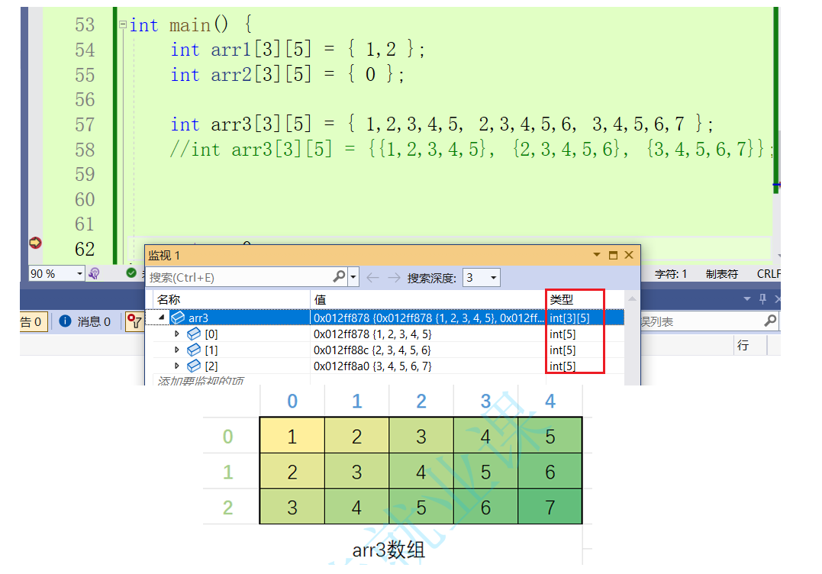Click the cube icon of the [2] row
This screenshot has height=574, width=822.
click(194, 366)
